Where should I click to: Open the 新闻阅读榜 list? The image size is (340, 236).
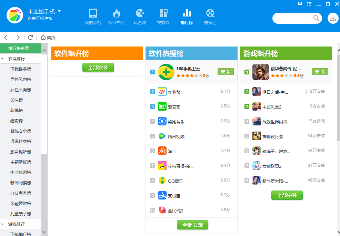tap(21, 183)
